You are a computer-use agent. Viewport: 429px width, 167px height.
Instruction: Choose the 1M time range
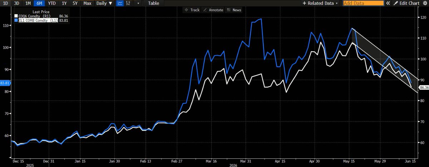(28, 3)
